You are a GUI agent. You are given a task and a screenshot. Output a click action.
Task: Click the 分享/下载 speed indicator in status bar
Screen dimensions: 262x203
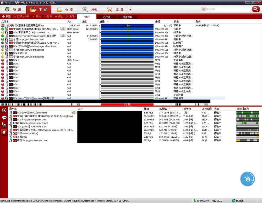pyautogui.click(x=208, y=201)
